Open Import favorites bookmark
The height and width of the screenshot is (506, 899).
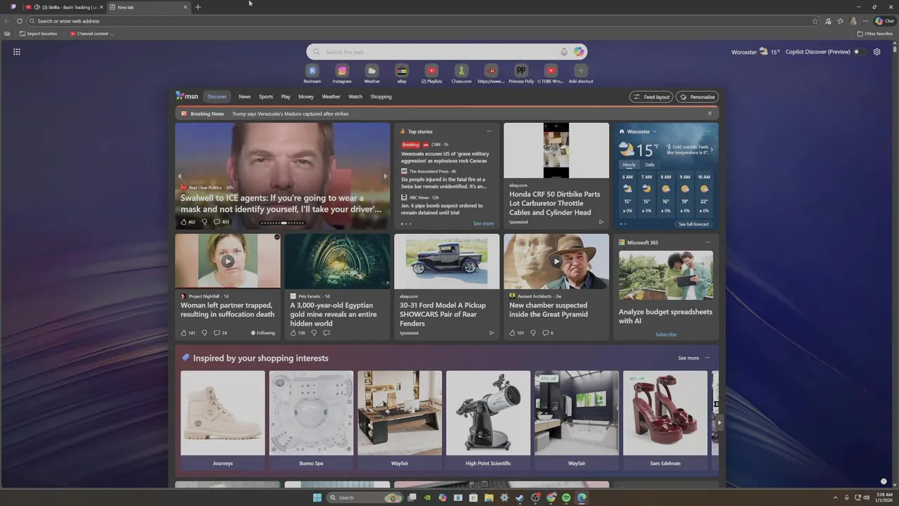[x=39, y=34]
